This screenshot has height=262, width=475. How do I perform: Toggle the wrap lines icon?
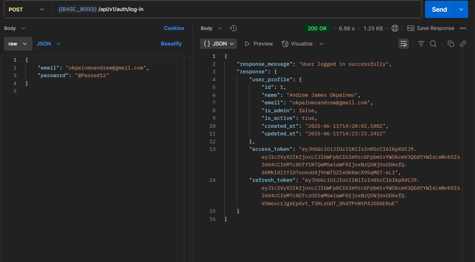[404, 44]
